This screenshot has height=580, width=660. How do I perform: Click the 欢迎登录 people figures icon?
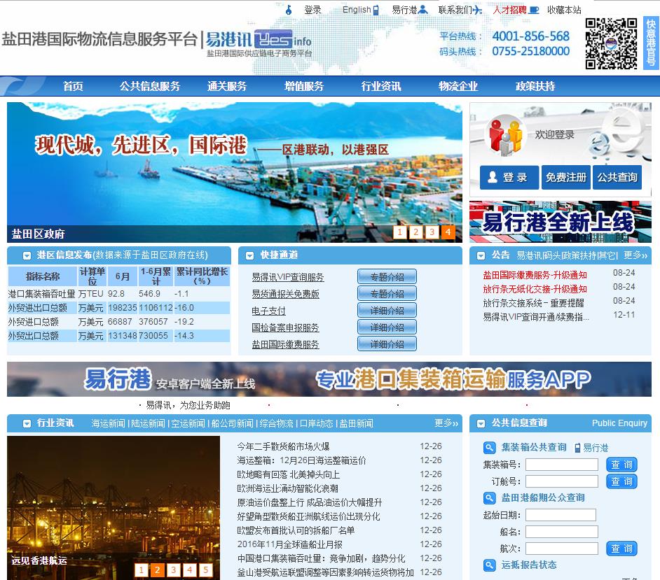point(505,136)
